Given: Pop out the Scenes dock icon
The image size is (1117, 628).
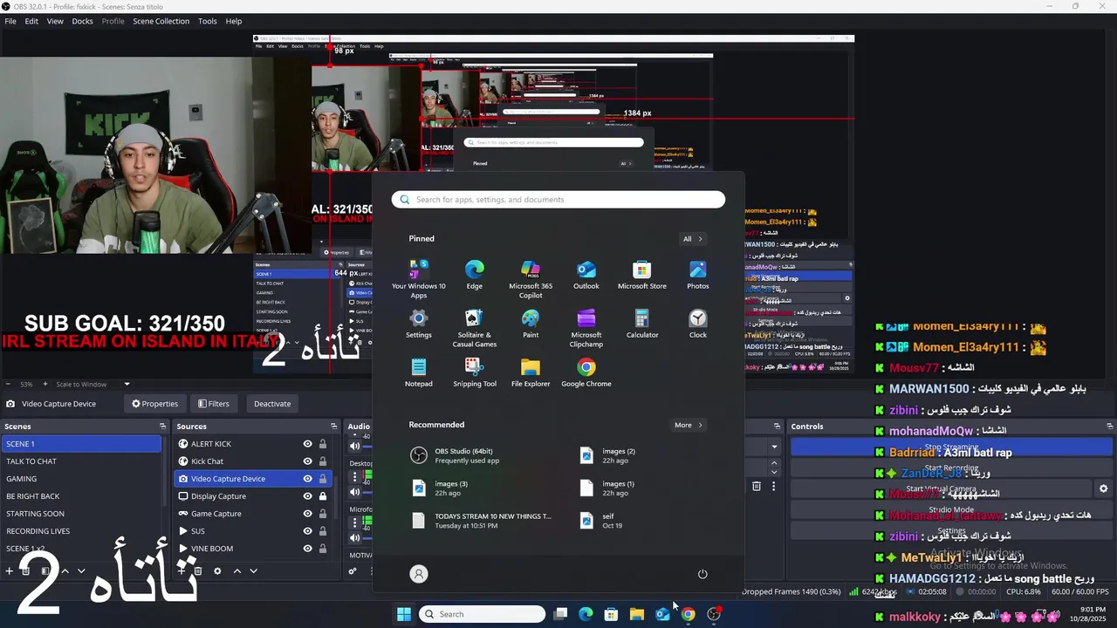Looking at the screenshot, I should pos(162,427).
